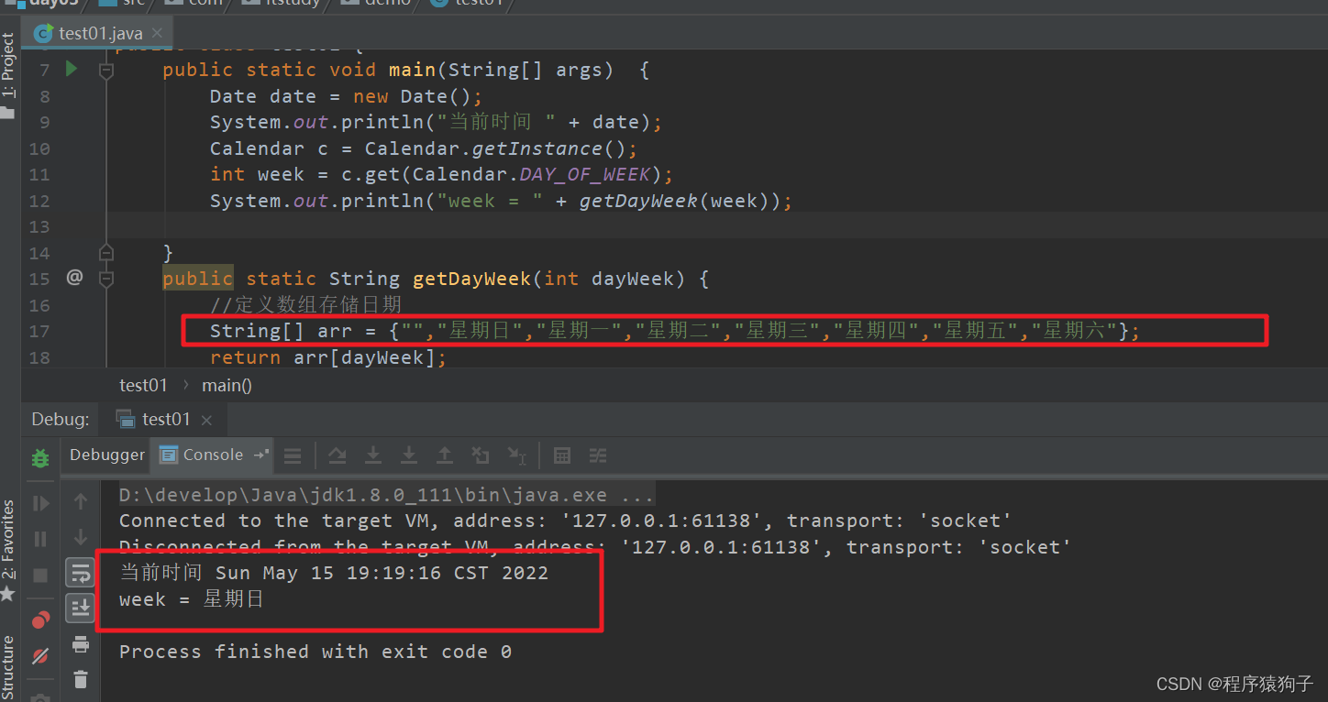Open View Breakpoints red circles icon
Viewport: 1328px width, 702px height.
coord(40,620)
